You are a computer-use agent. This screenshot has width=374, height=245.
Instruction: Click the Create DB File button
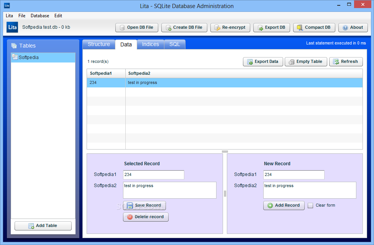tap(184, 28)
